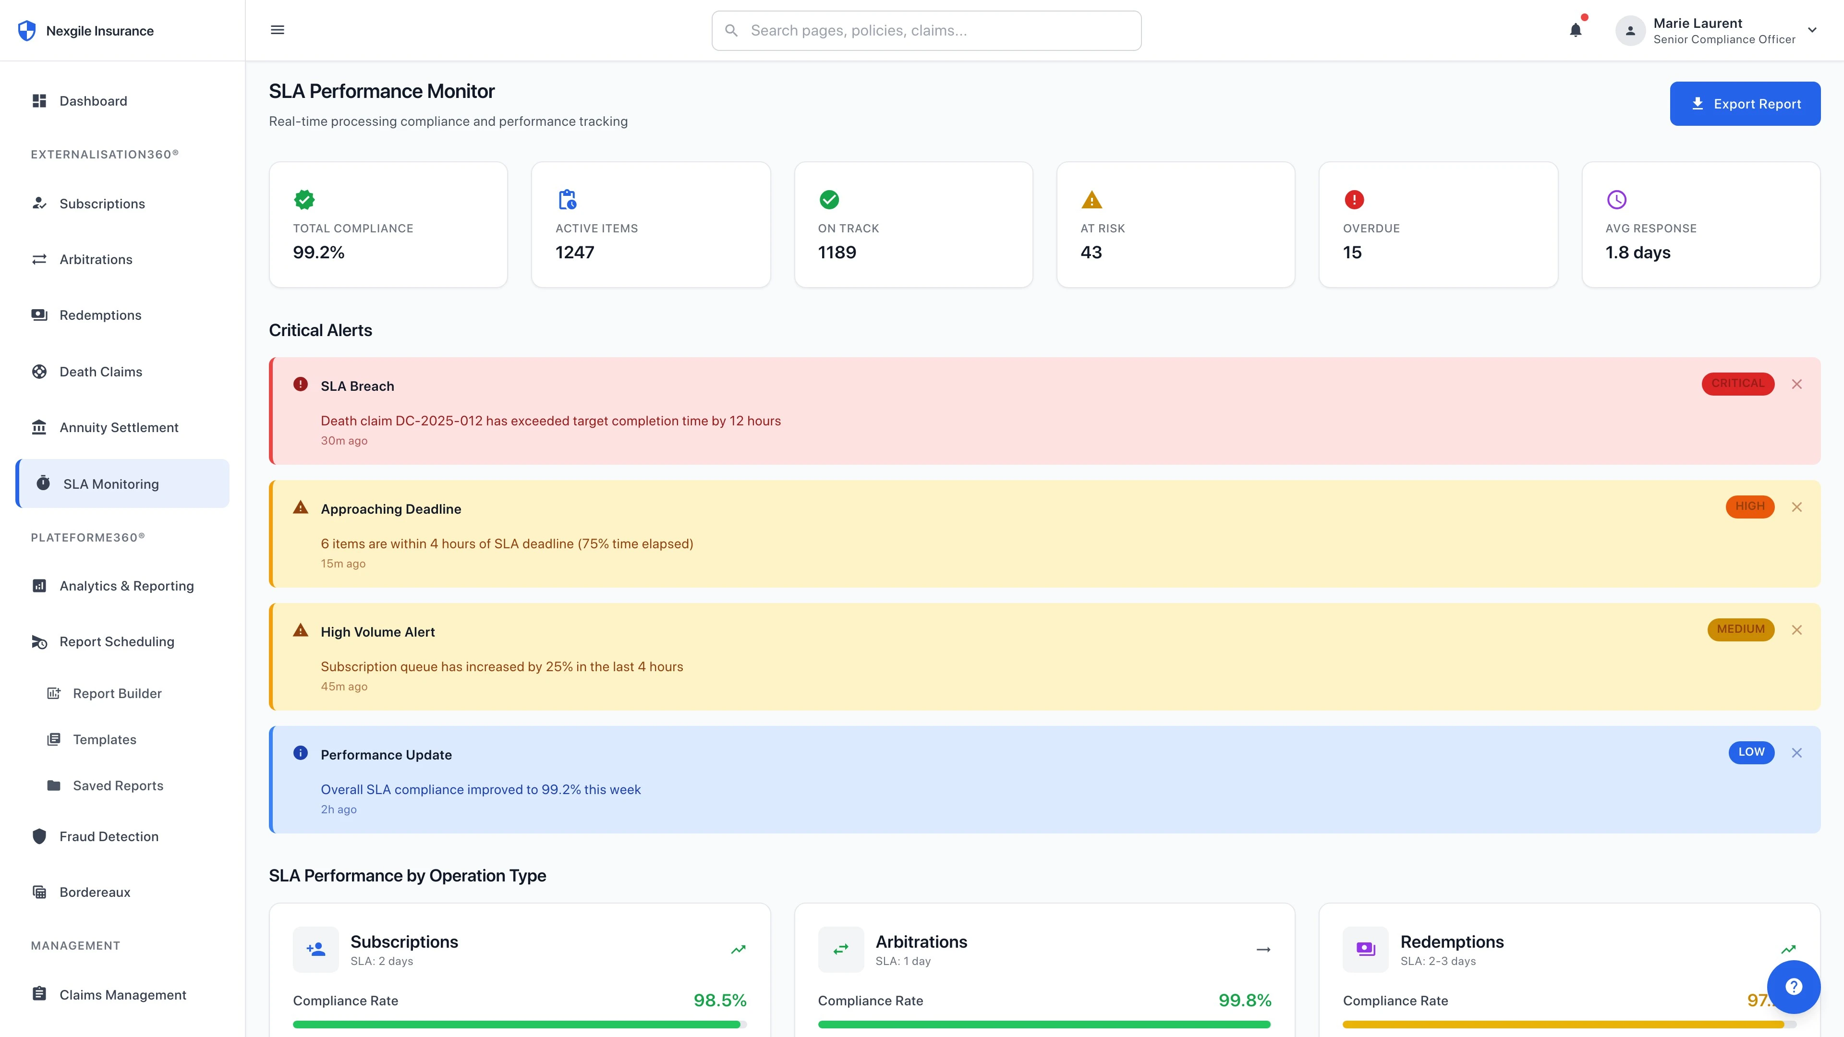Open Saved Reports under Report Scheduling

tap(118, 785)
